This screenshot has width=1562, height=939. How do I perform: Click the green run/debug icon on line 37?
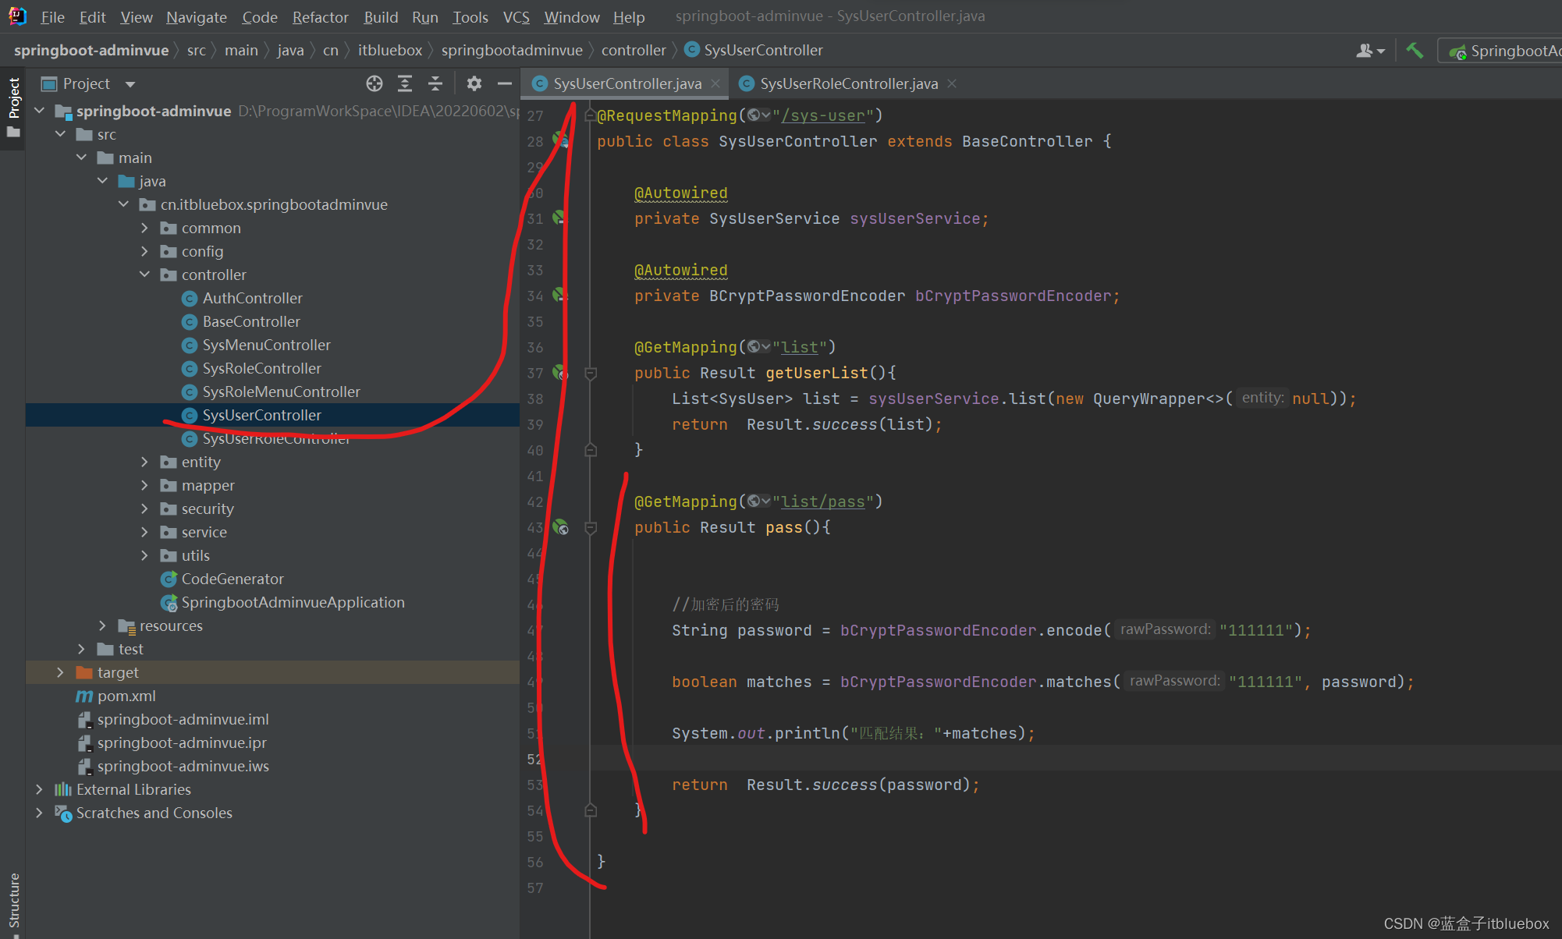click(x=561, y=373)
